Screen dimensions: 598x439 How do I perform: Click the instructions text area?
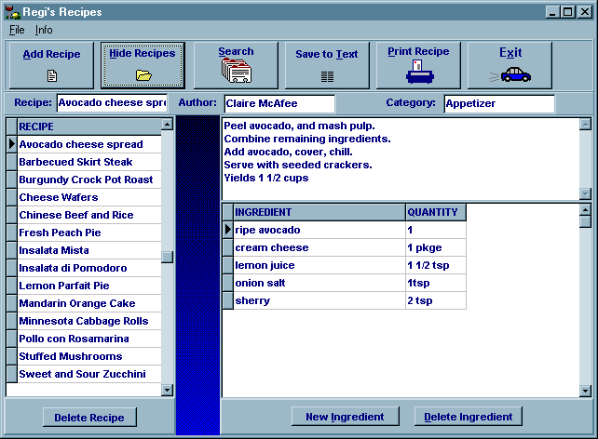click(401, 159)
